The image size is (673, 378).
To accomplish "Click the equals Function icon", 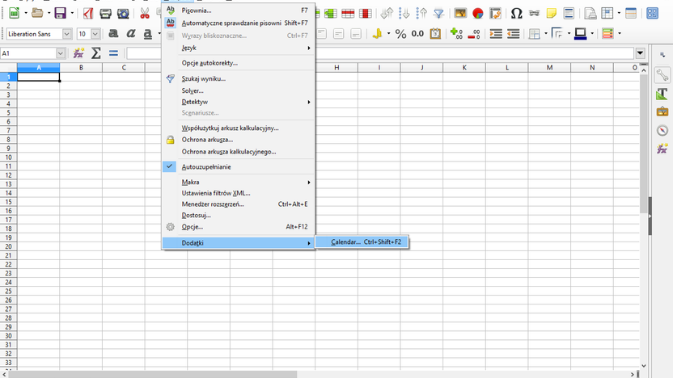I will coord(113,53).
